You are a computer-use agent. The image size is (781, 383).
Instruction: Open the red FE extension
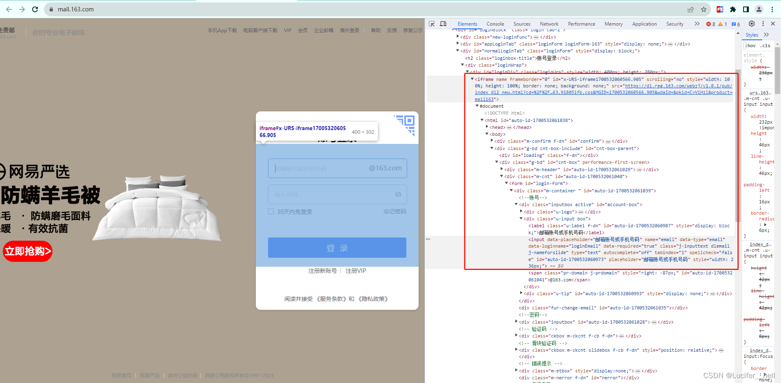point(720,9)
